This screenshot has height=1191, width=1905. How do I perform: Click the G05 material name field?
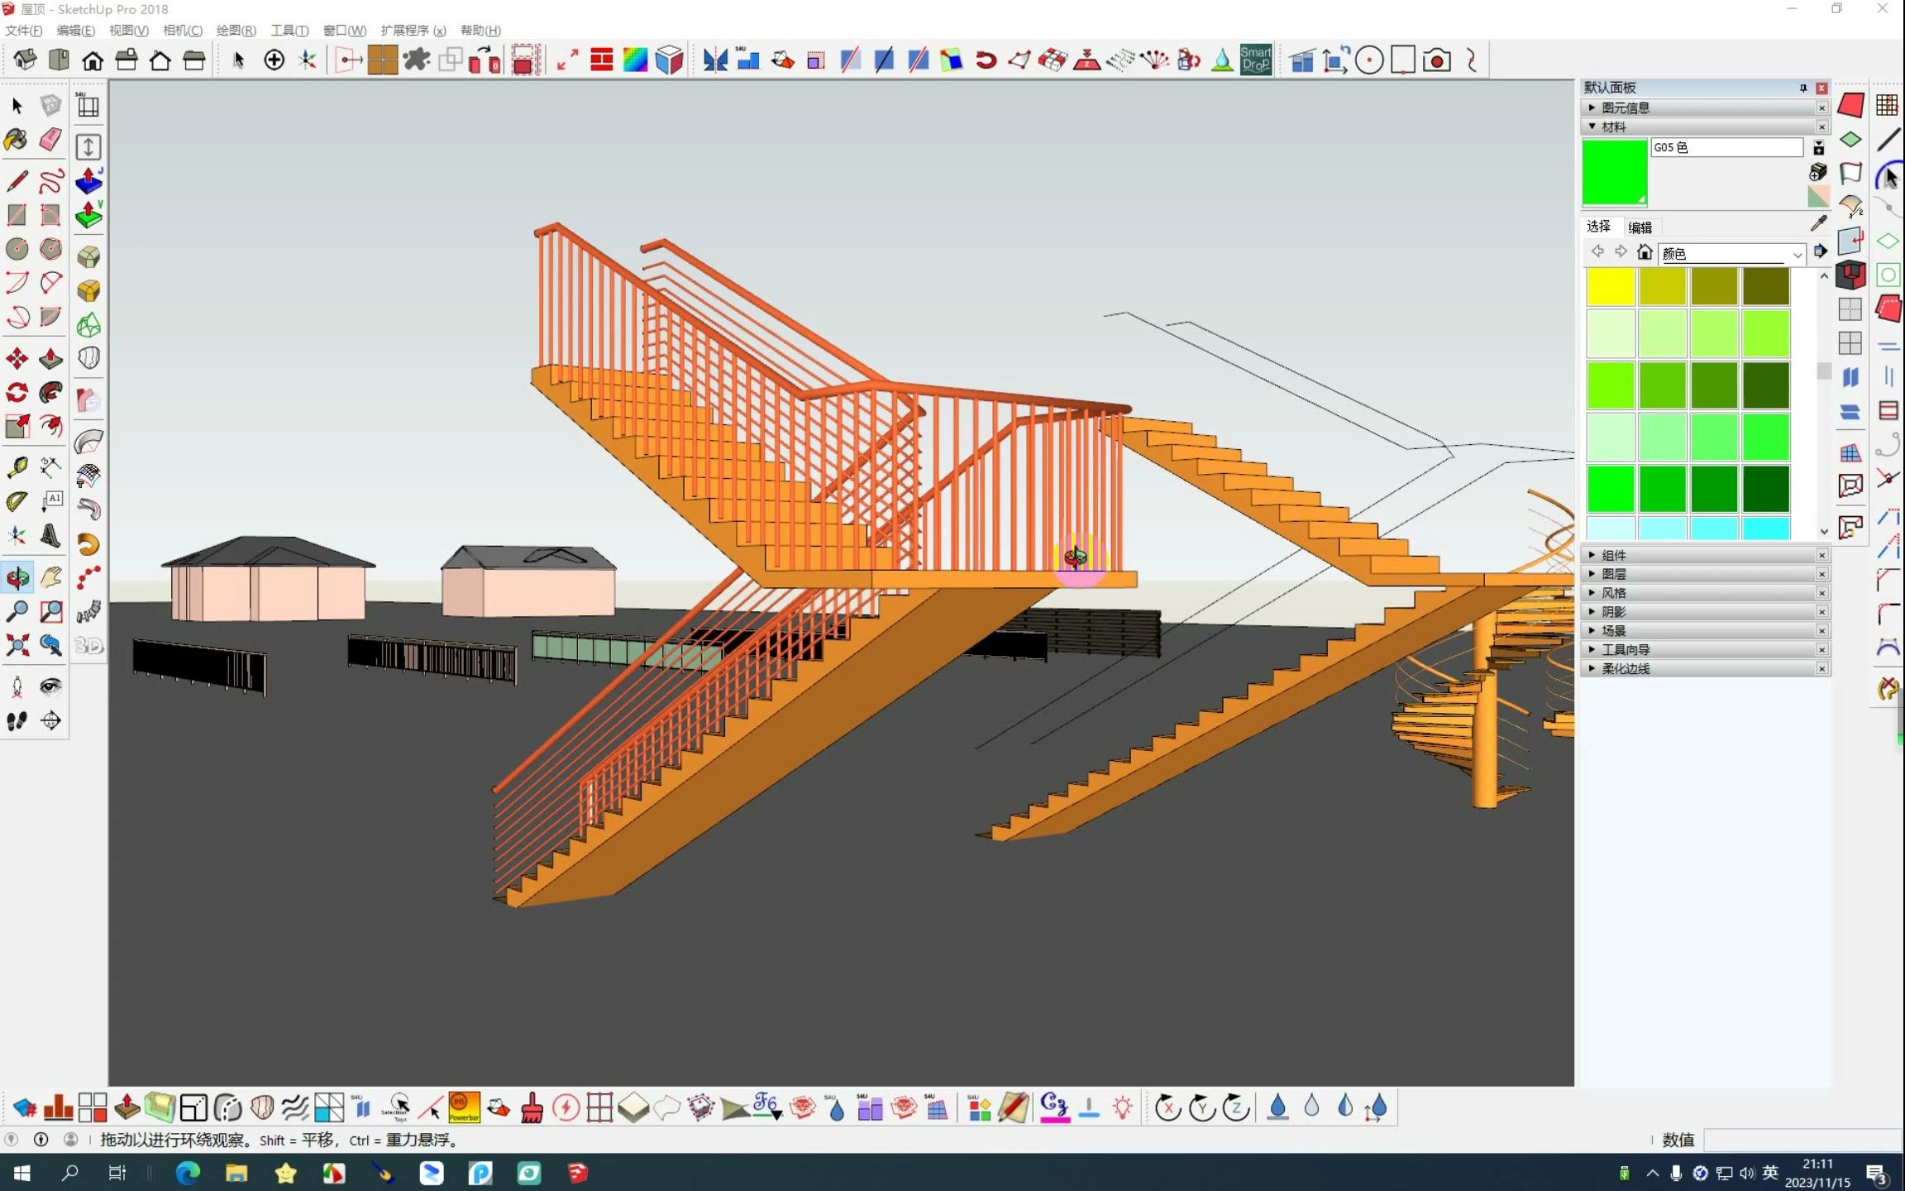pos(1726,147)
